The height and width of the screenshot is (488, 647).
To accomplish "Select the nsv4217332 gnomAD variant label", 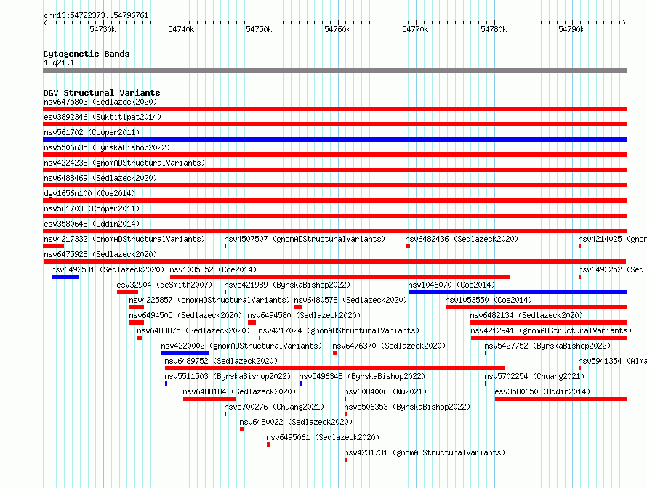I will point(124,239).
